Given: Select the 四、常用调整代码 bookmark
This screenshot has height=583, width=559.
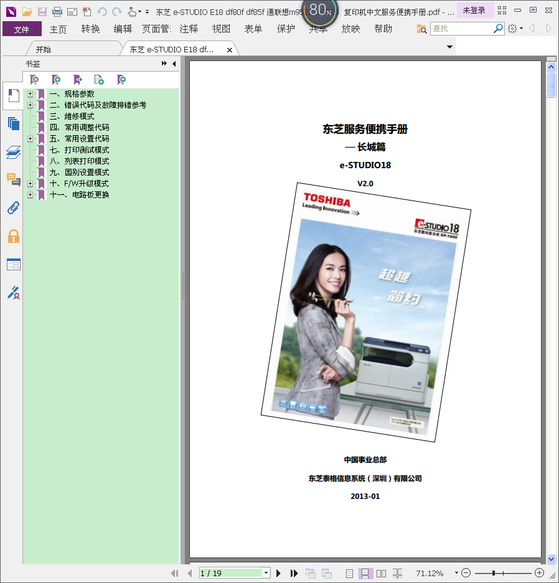Looking at the screenshot, I should (x=79, y=128).
